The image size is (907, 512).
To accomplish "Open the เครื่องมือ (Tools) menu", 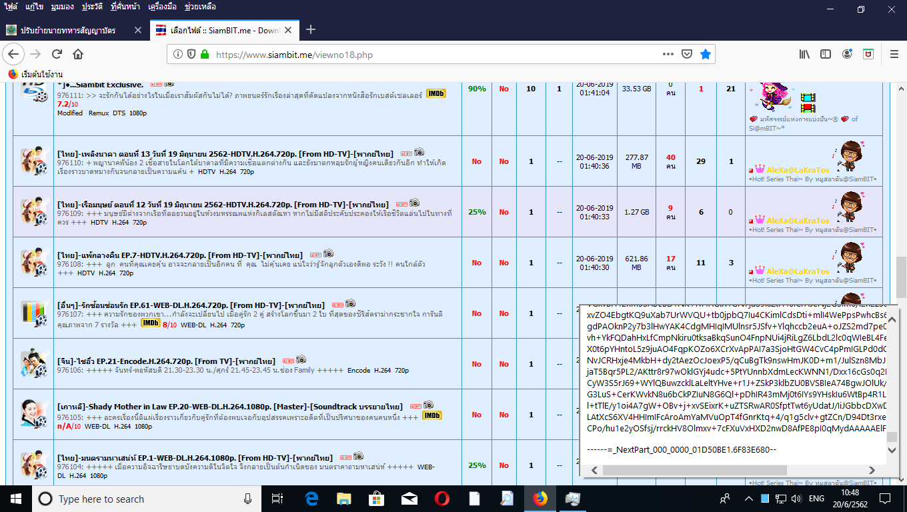I will pos(162,7).
